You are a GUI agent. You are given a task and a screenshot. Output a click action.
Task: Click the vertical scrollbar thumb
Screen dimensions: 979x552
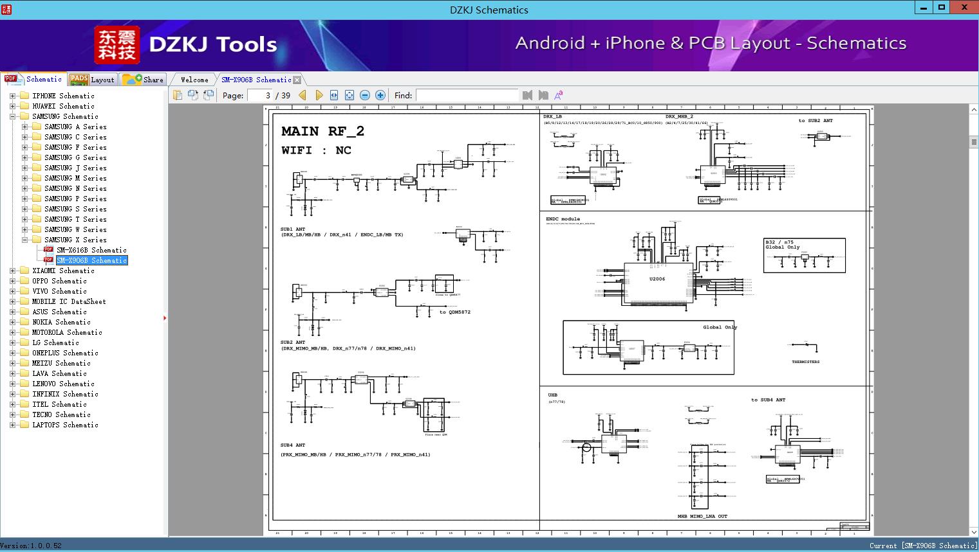[973, 142]
